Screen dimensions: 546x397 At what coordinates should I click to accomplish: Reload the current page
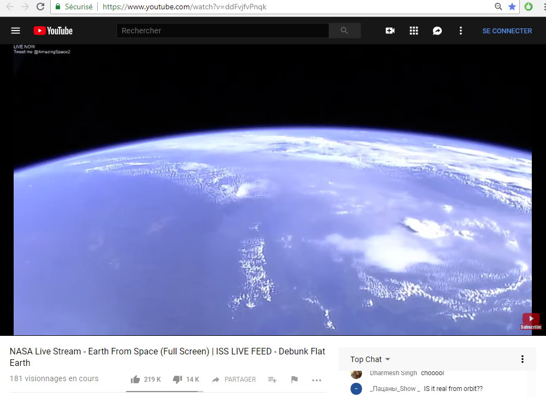click(x=40, y=7)
